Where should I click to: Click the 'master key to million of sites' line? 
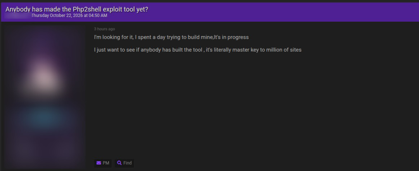pyautogui.click(x=267, y=50)
